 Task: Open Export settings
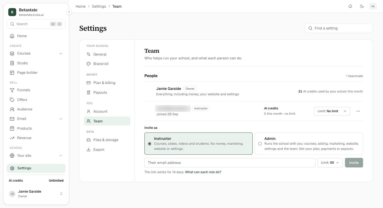click(107, 150)
